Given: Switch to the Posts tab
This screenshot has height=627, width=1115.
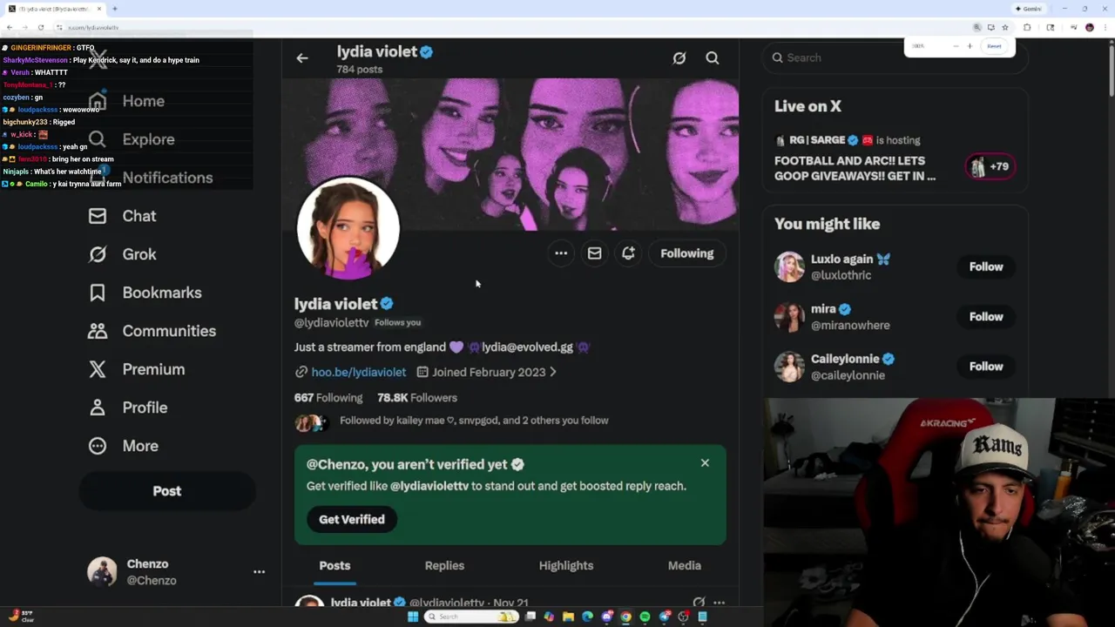Looking at the screenshot, I should [x=334, y=566].
